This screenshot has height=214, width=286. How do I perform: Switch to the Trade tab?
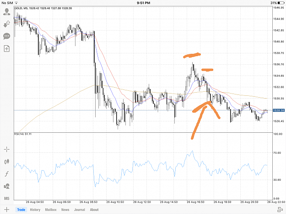pos(21,209)
